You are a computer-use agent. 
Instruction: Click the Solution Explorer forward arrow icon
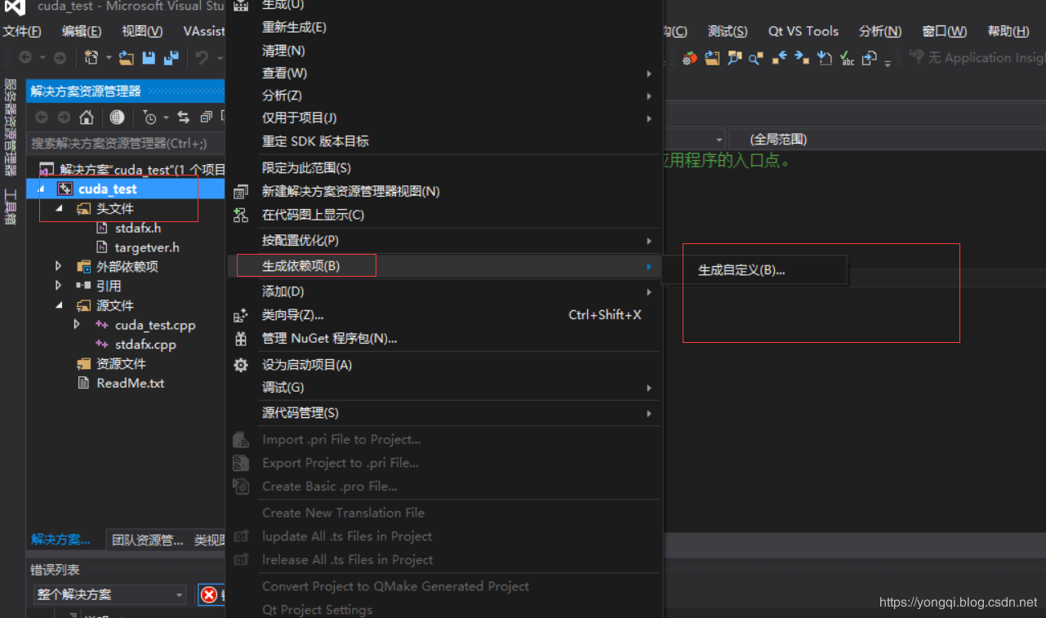pyautogui.click(x=63, y=117)
